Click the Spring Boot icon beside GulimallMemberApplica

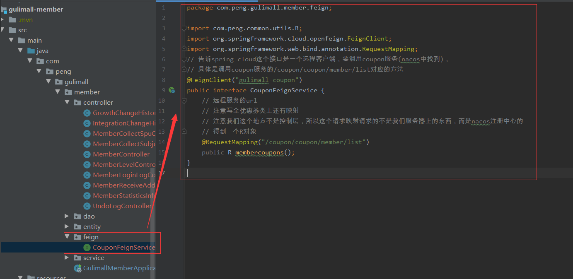[77, 268]
